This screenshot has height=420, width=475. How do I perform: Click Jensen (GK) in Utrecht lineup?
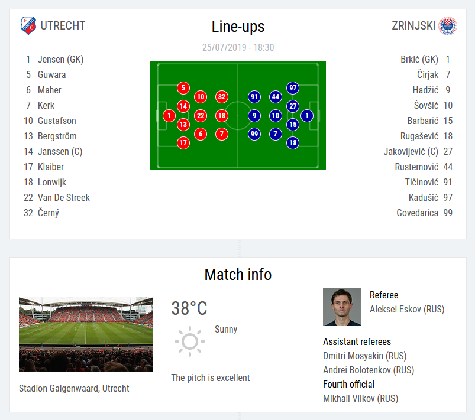click(x=60, y=59)
